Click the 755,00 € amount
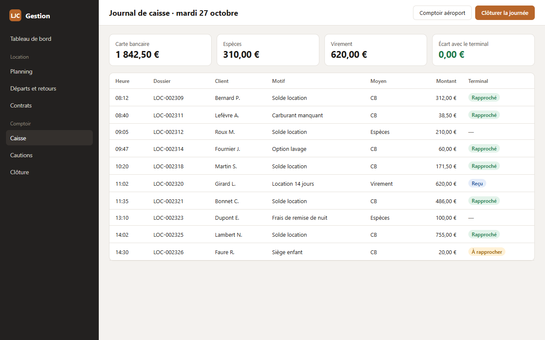 [446, 235]
